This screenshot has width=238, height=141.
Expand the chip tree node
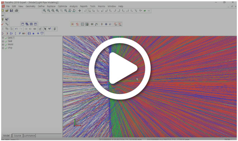[x=3, y=48]
